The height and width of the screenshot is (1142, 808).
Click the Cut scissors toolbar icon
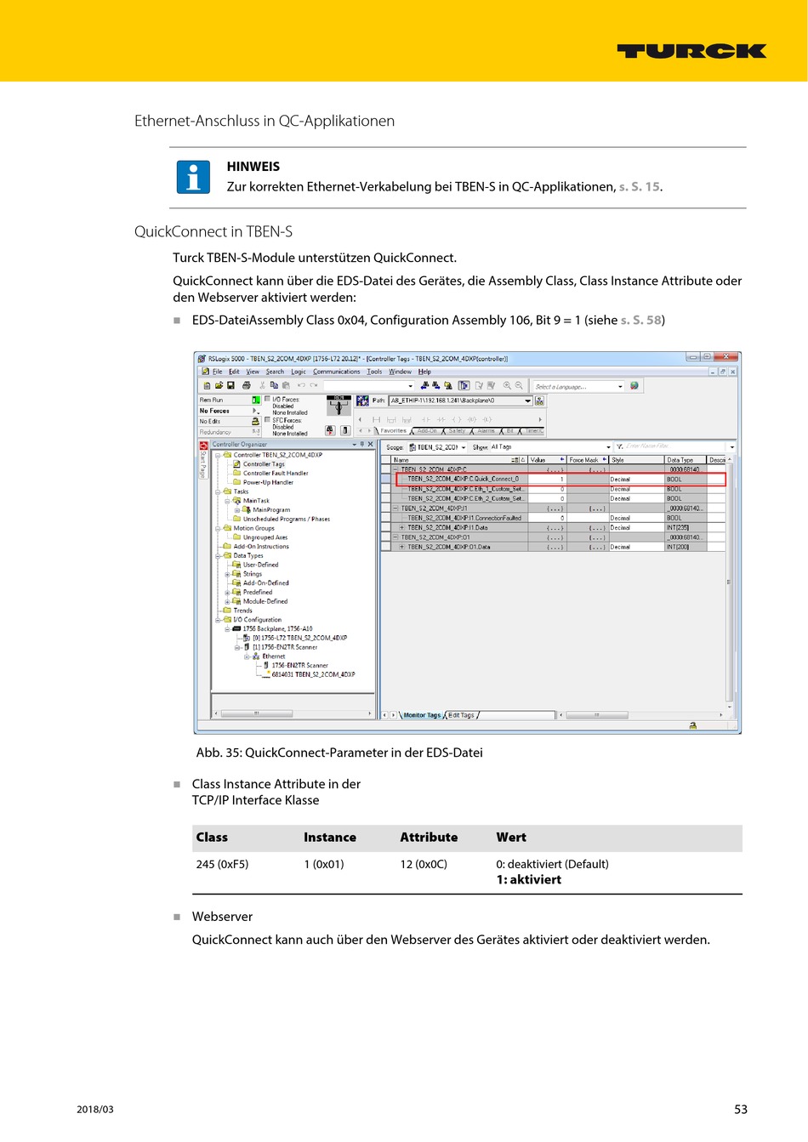click(263, 385)
